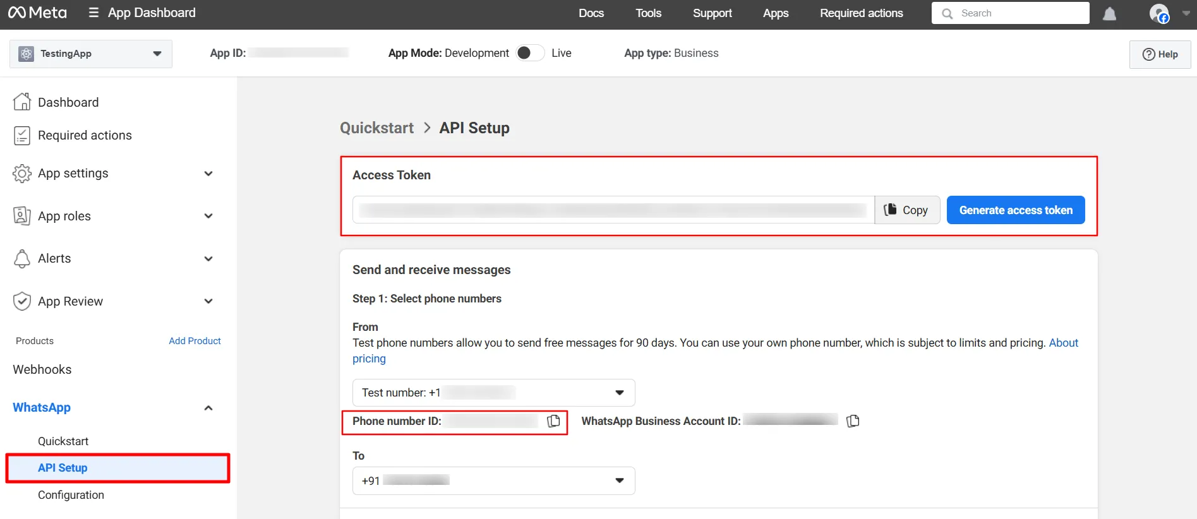Copy the Phone number ID
The width and height of the screenshot is (1197, 519).
click(553, 421)
